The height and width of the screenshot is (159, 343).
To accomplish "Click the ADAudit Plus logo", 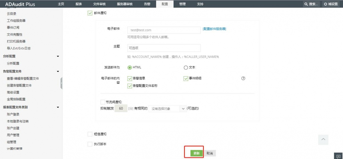I will (20, 4).
